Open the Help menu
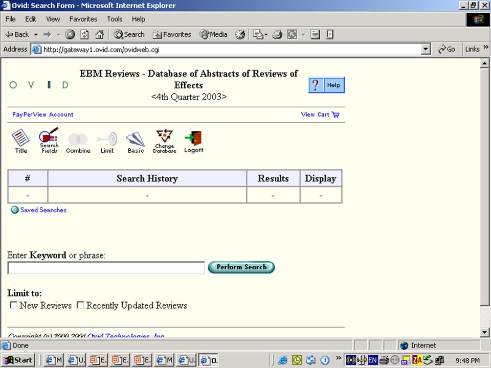Viewport: 491px width, 368px height. (x=139, y=19)
